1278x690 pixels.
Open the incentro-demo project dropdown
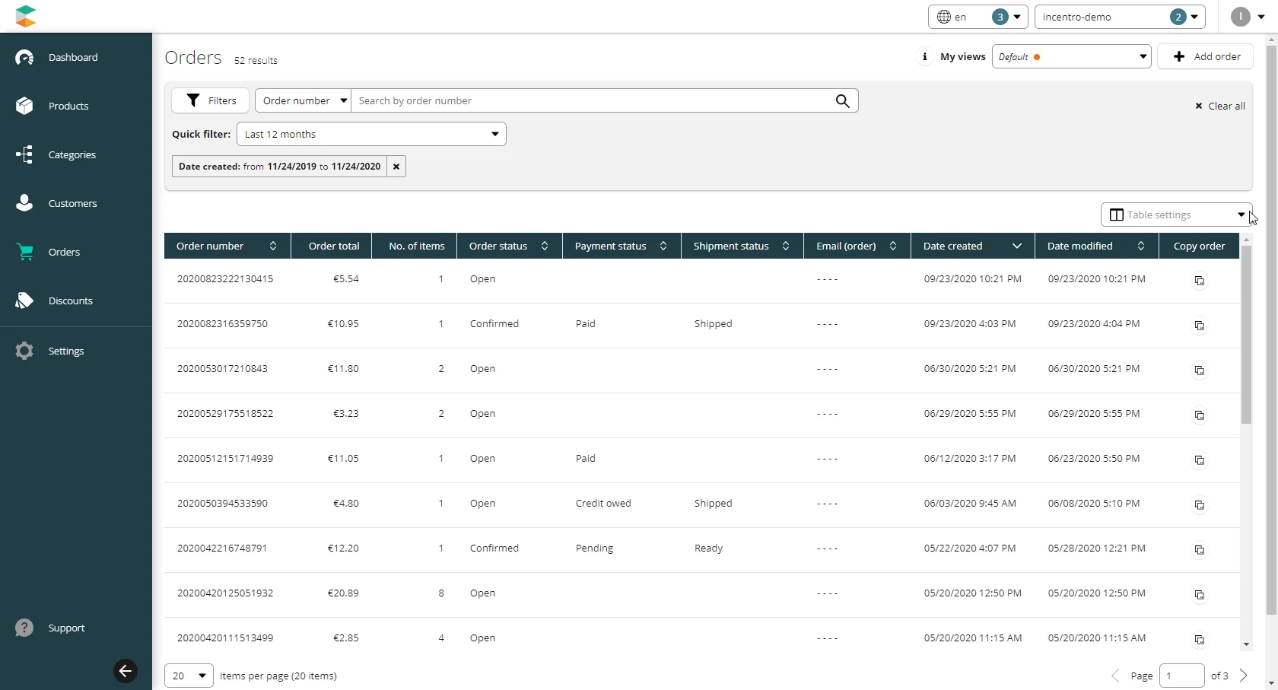click(1120, 17)
